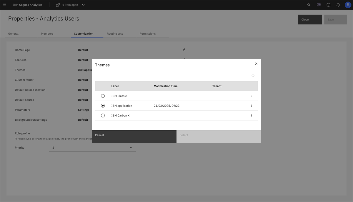
Task: Open the search magnifier in header
Action: click(309, 5)
